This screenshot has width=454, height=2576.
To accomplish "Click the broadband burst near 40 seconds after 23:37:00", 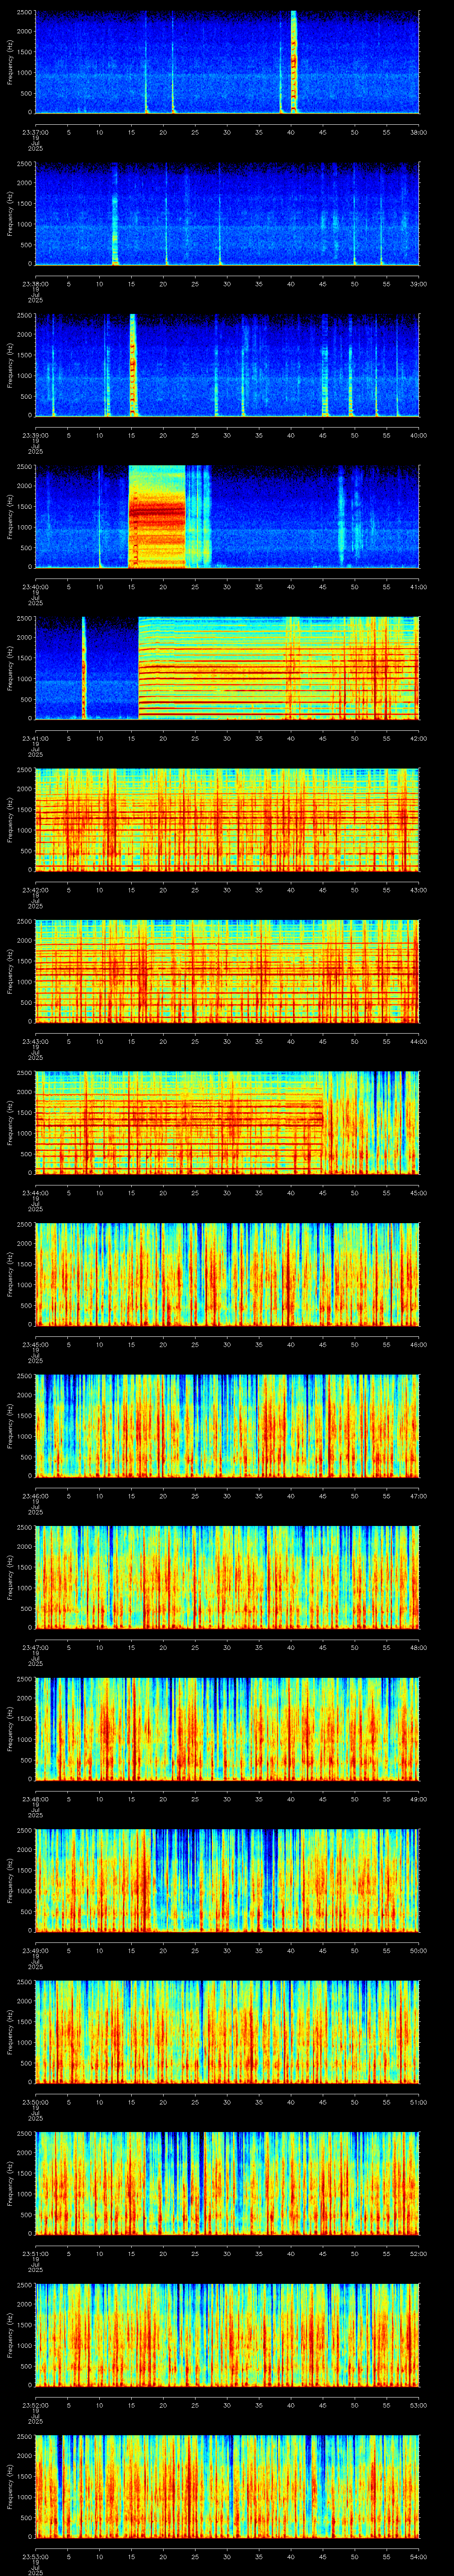I will tap(294, 63).
